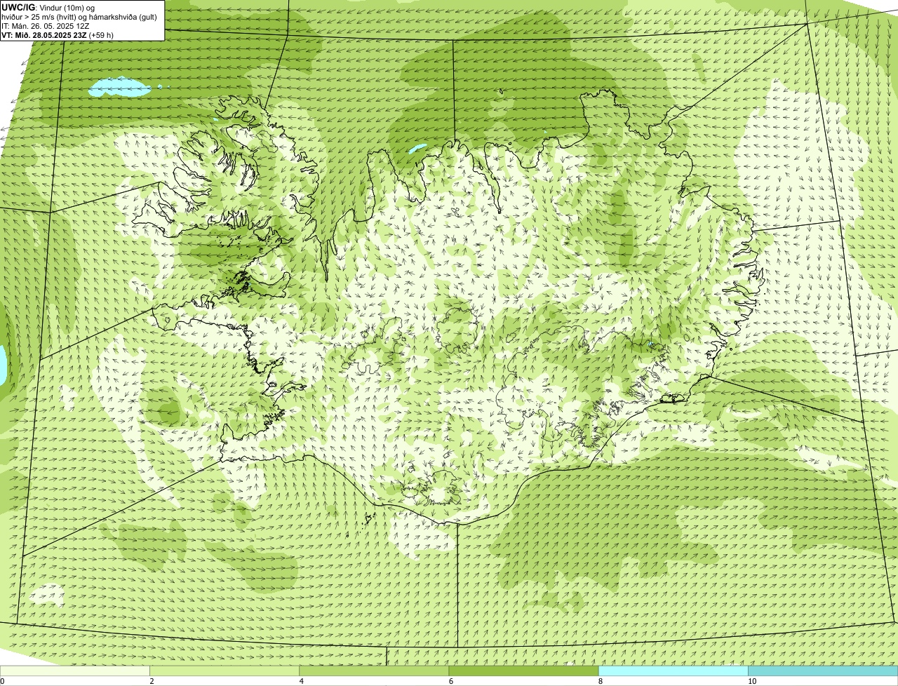Click the medium green 4–6 color scale segment

374,671
